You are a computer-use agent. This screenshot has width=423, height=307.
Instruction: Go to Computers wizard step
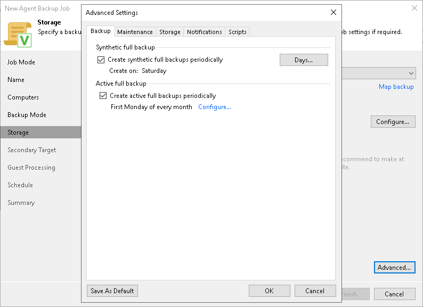pyautogui.click(x=23, y=97)
